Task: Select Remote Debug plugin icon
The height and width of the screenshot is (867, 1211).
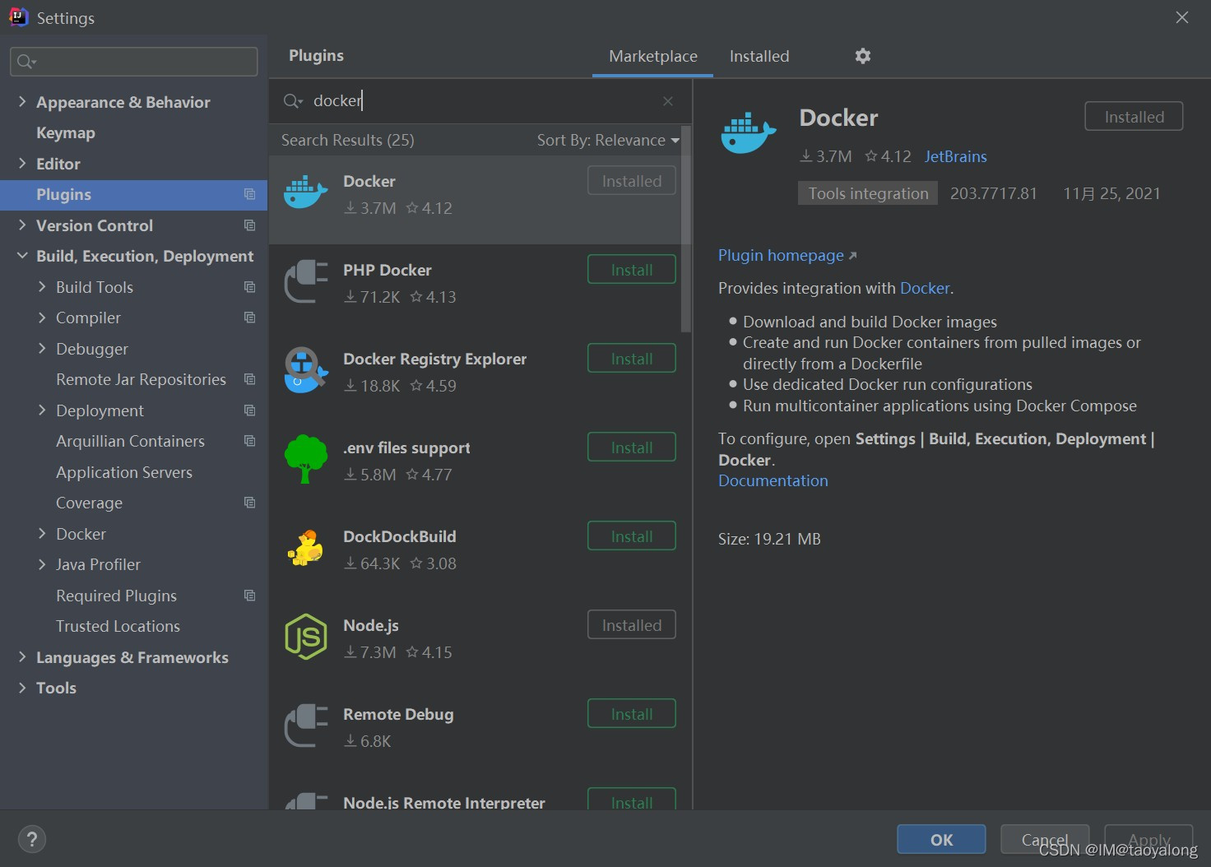Action: coord(305,726)
